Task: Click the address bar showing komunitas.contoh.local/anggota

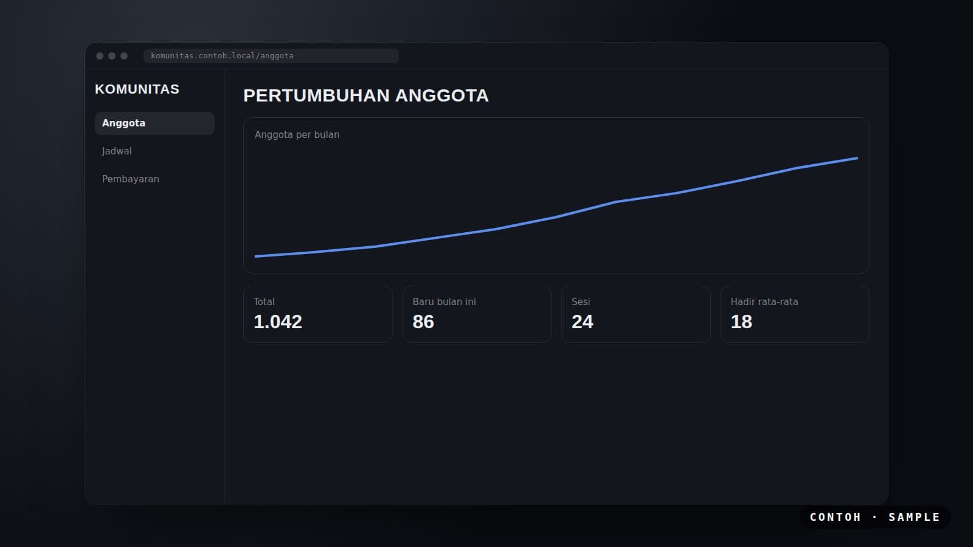Action: [271, 56]
